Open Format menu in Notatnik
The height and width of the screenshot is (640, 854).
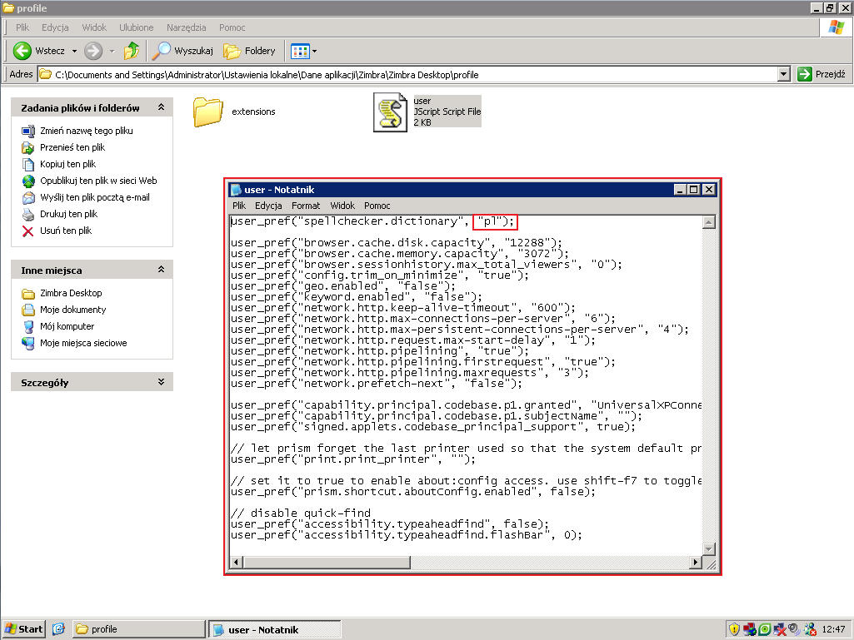tap(306, 206)
